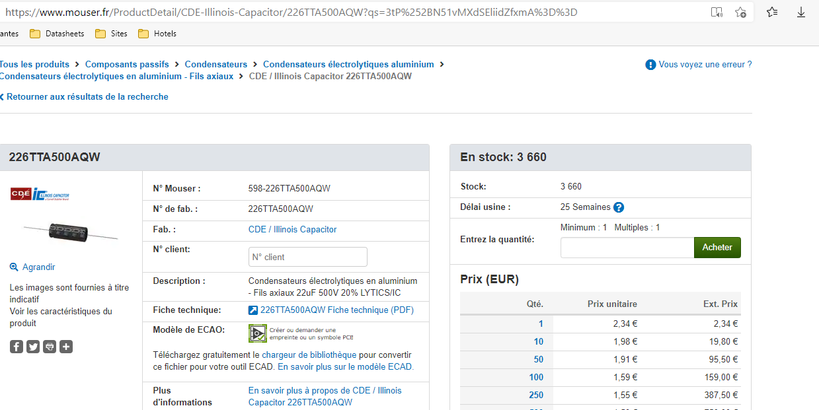Click the En stock: 3 660 header
This screenshot has width=819, height=410.
(x=504, y=157)
